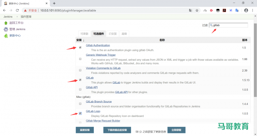Open the Gitlab API plugin title link

(92, 87)
